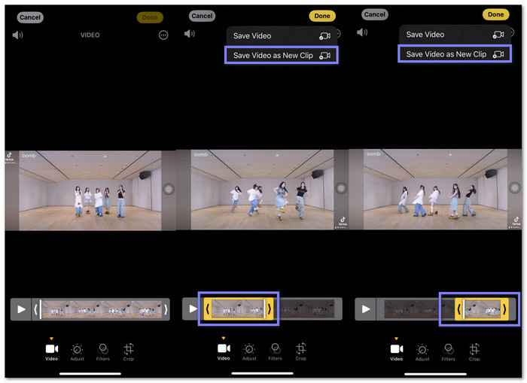Click the left yellow trim handle in middle screen
The width and height of the screenshot is (527, 383).
(208, 309)
